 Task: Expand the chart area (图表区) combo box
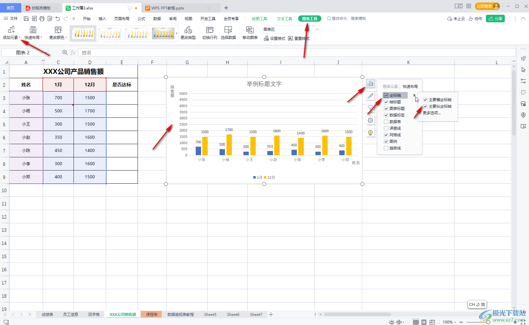317,29
